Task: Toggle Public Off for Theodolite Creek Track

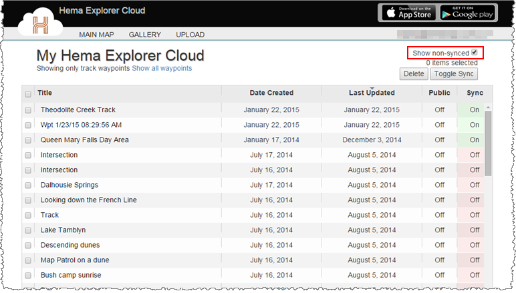Action: click(x=439, y=109)
